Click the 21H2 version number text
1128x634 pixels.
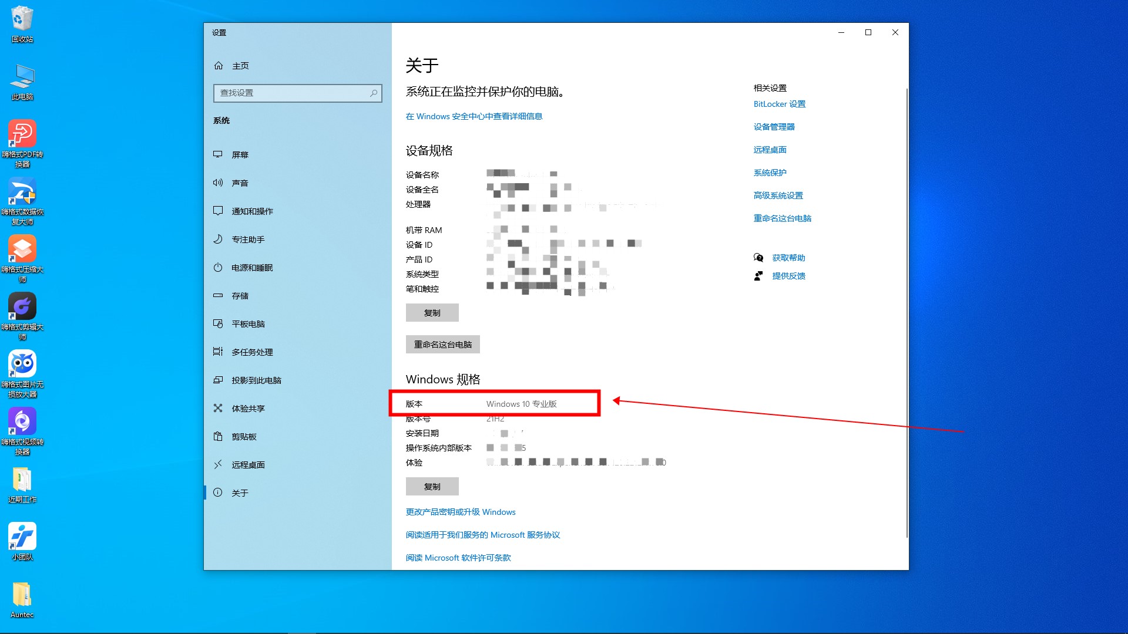point(495,419)
